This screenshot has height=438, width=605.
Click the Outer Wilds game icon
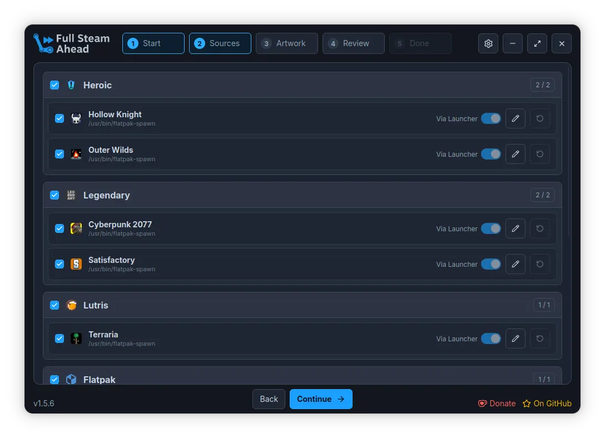click(76, 154)
